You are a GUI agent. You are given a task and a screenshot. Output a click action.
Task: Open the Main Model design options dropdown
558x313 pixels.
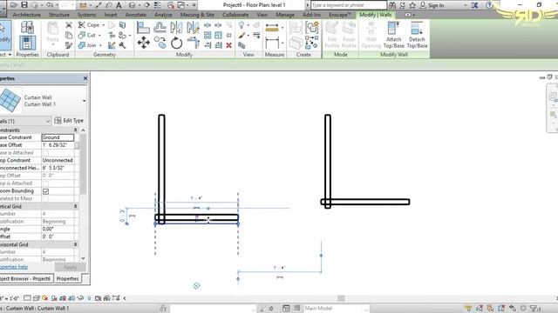(366, 309)
